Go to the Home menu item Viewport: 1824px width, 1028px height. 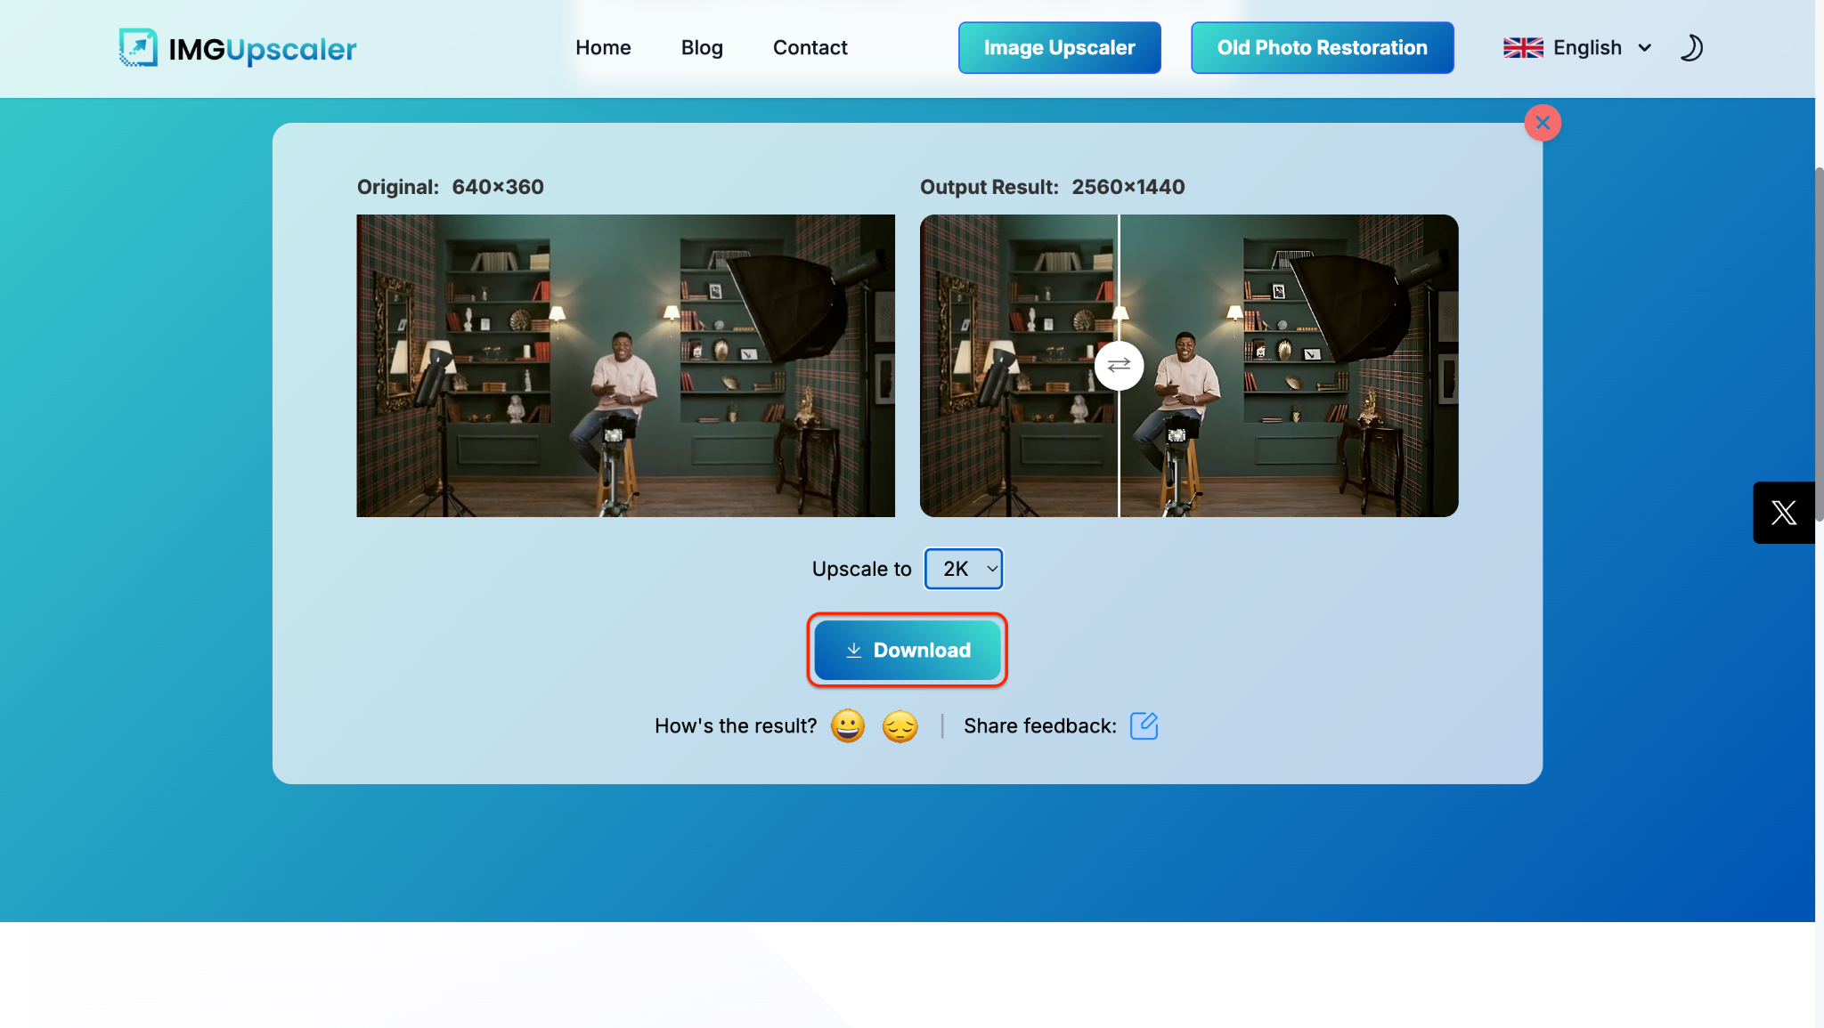pos(603,48)
